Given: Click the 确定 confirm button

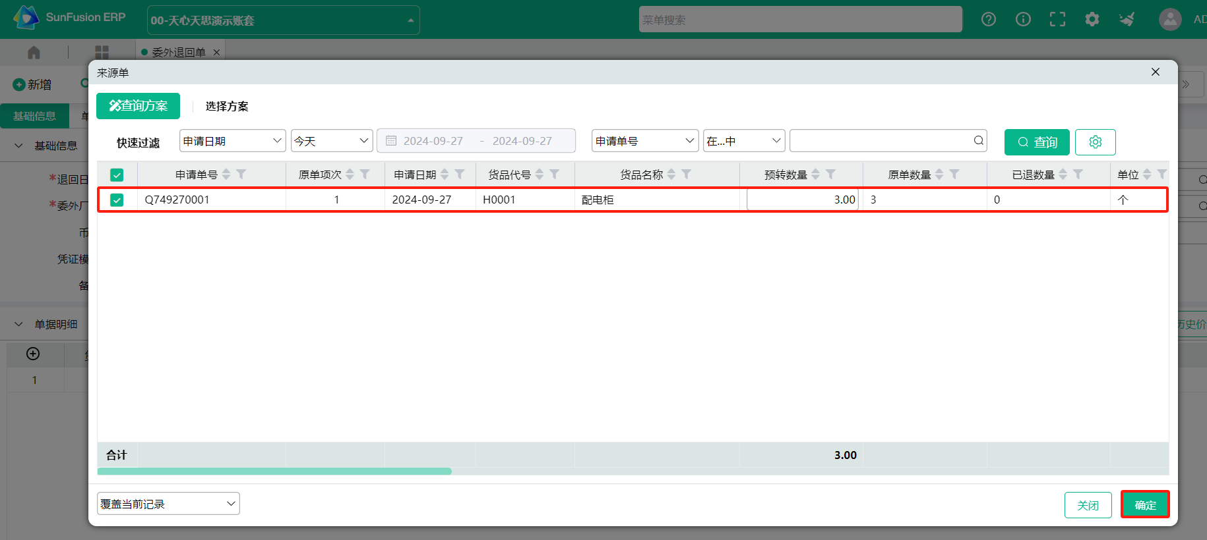Looking at the screenshot, I should pyautogui.click(x=1145, y=505).
